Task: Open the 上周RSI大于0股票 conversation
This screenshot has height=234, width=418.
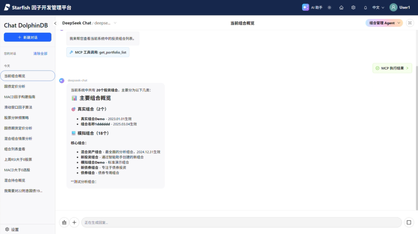Action: (x=27, y=159)
